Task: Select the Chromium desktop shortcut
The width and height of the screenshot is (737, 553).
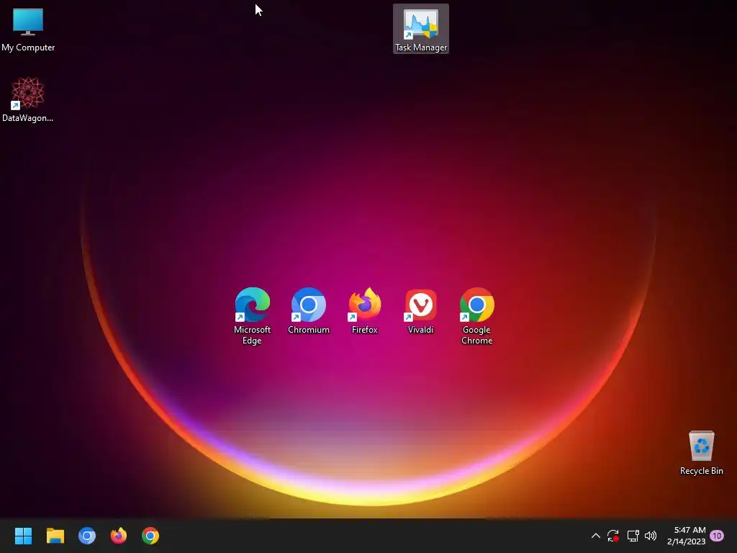Action: click(x=308, y=311)
